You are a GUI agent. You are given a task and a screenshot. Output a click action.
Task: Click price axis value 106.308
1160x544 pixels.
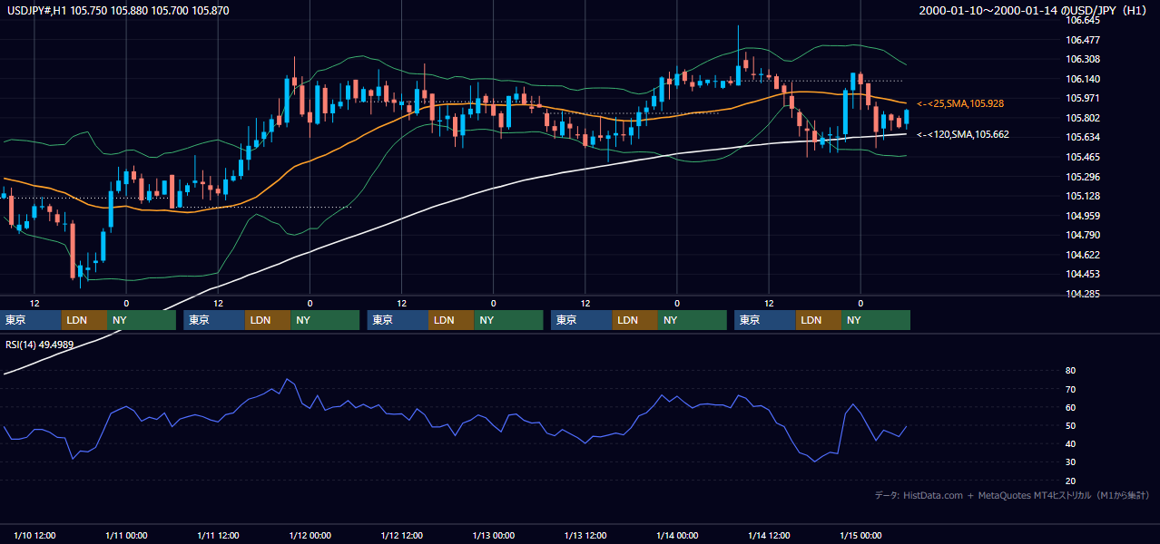(x=1084, y=59)
